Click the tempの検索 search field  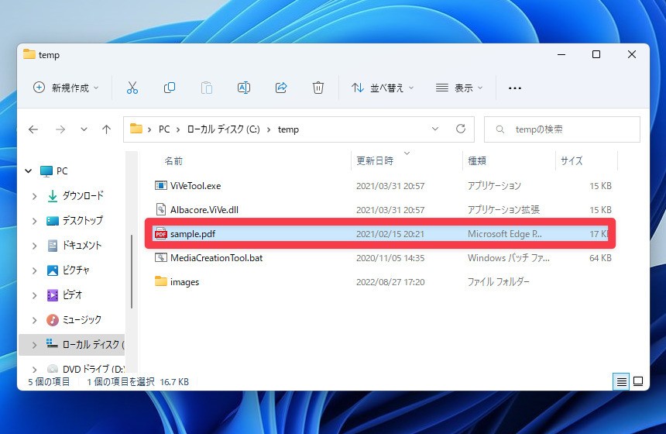click(562, 129)
